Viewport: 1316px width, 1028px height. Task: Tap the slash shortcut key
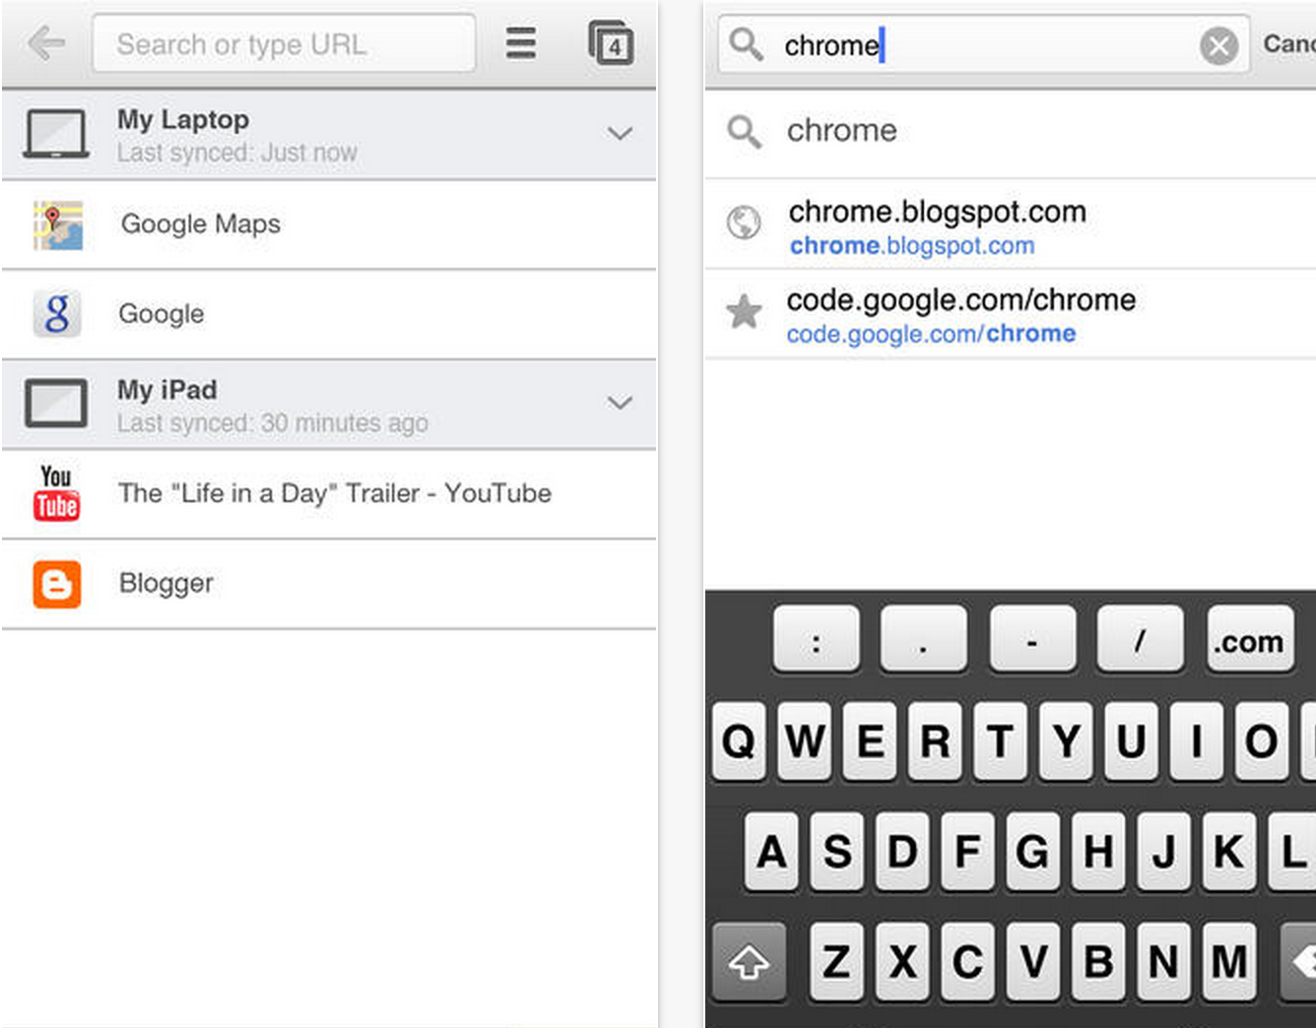1140,640
